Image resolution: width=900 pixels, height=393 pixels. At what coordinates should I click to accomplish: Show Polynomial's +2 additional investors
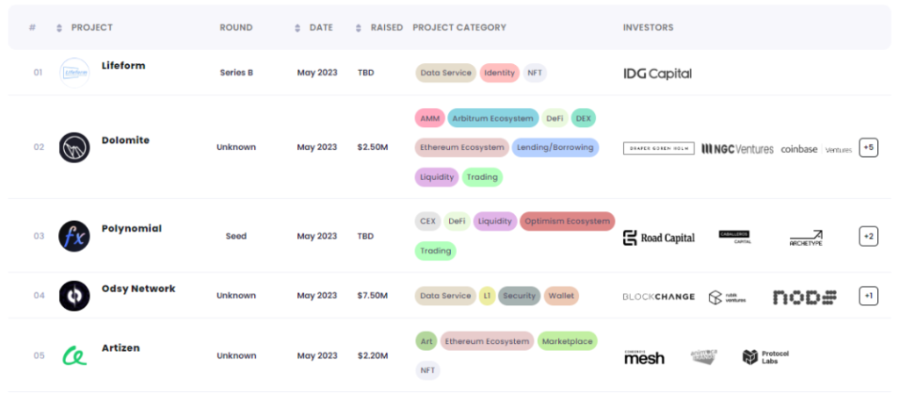tap(868, 237)
